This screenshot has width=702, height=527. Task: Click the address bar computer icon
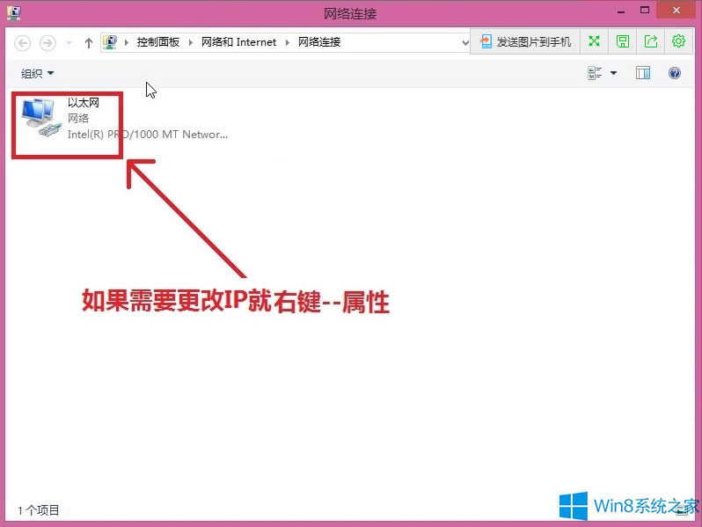point(110,42)
